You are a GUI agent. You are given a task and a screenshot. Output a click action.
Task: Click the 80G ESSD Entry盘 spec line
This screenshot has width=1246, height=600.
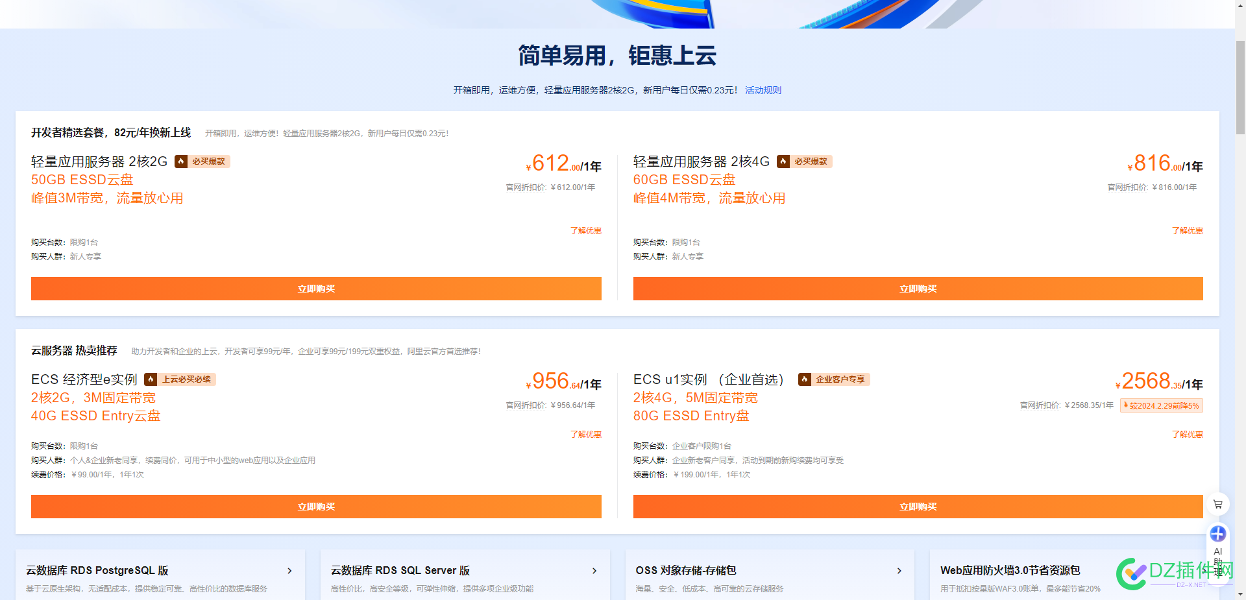click(691, 416)
